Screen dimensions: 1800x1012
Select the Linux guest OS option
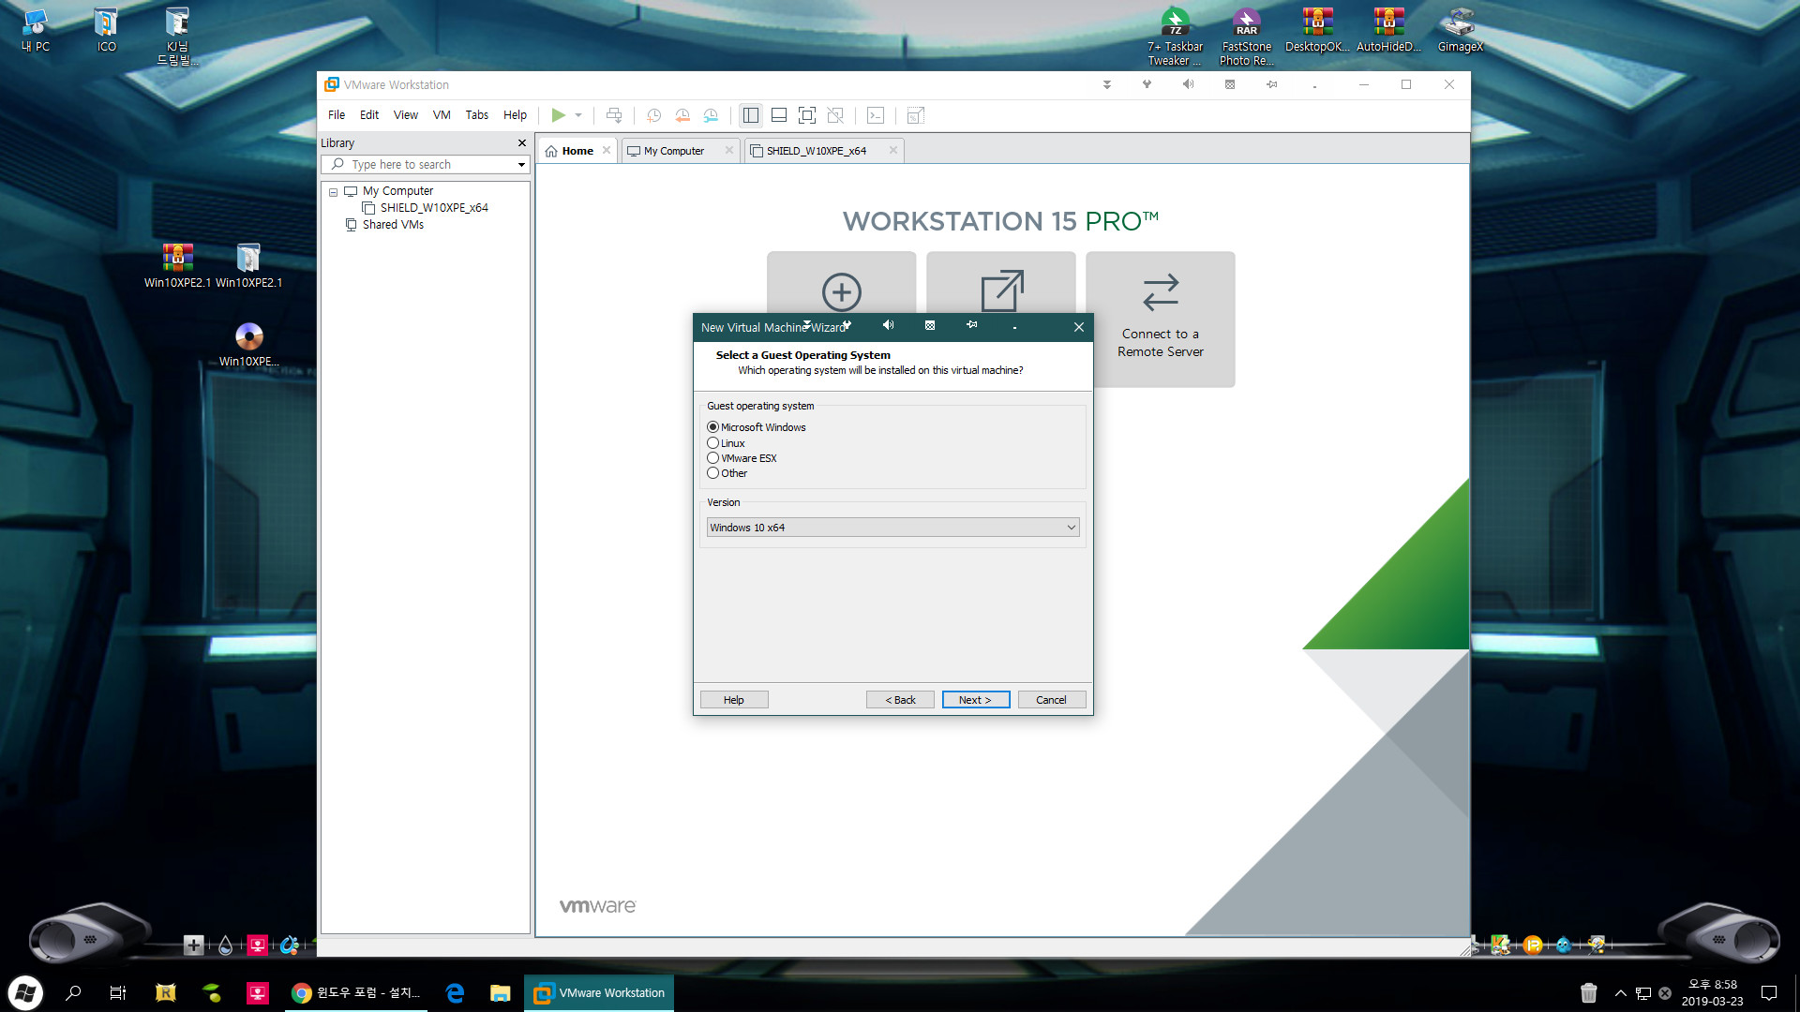coord(712,443)
